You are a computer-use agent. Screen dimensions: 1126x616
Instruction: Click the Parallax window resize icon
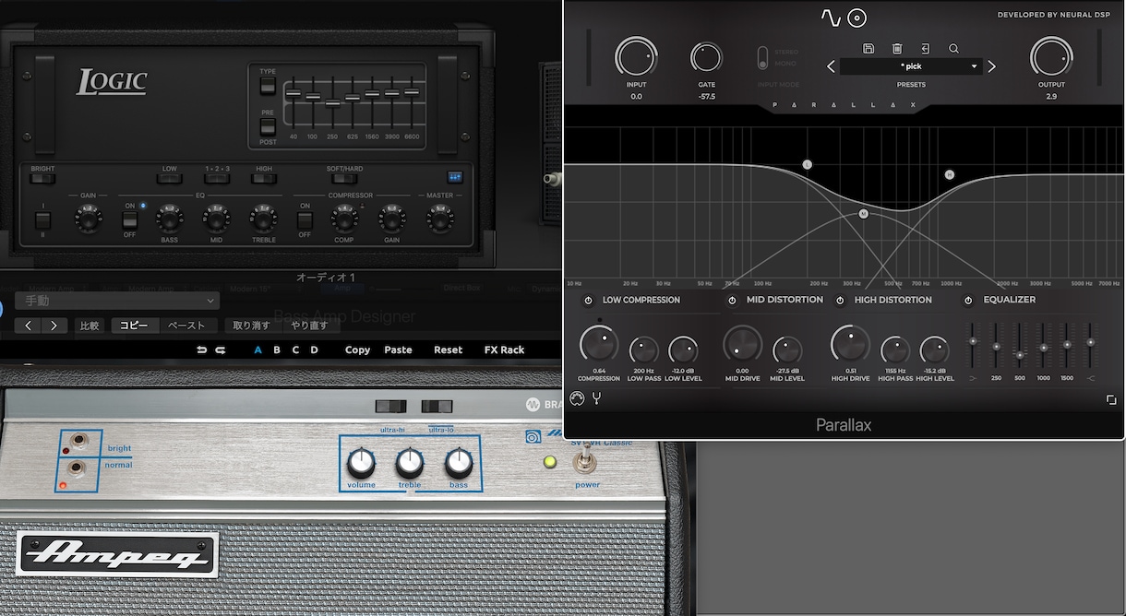pyautogui.click(x=1111, y=399)
